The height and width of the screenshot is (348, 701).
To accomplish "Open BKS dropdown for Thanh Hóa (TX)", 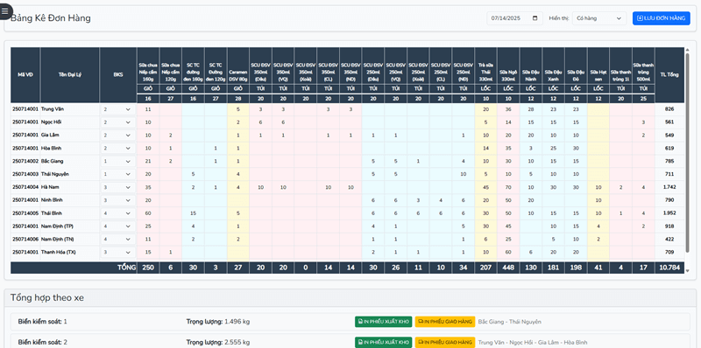I will (x=117, y=252).
